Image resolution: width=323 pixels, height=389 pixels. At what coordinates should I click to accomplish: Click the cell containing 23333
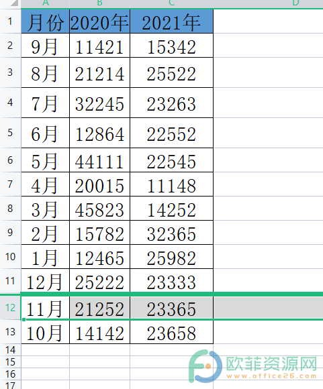click(x=171, y=281)
